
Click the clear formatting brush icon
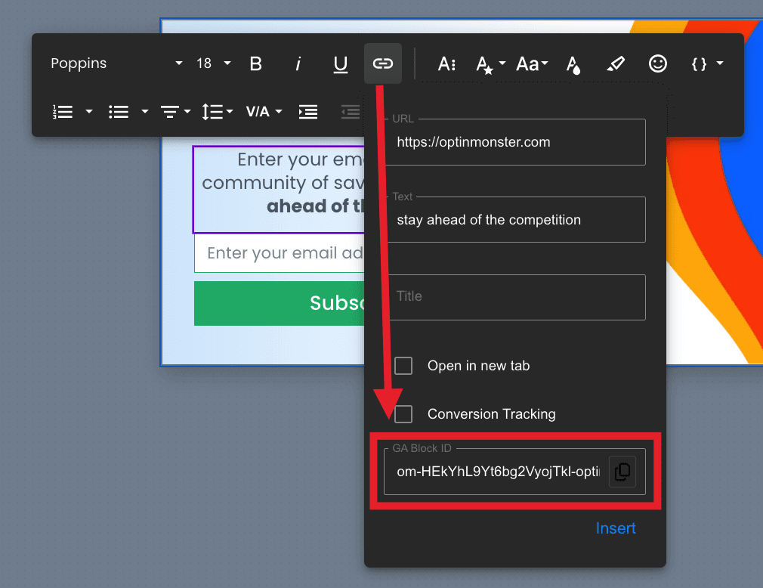coord(616,63)
